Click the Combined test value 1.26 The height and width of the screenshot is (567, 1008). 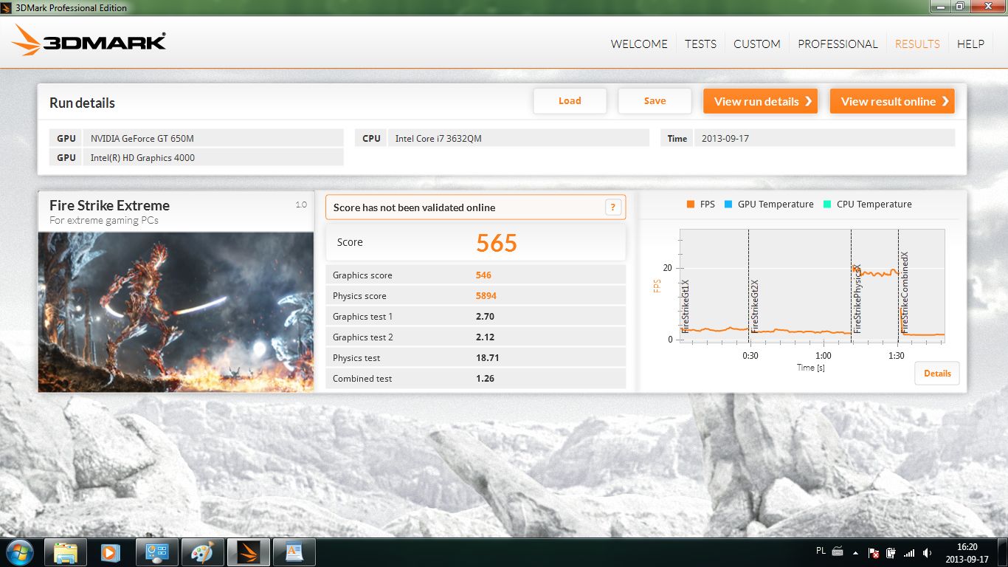point(485,379)
